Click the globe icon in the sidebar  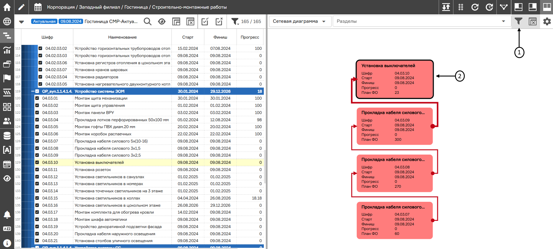tap(7, 21)
